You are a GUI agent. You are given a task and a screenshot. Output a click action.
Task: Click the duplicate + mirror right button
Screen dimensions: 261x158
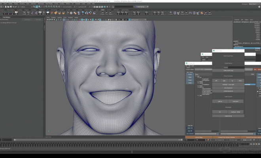[x=228, y=85]
